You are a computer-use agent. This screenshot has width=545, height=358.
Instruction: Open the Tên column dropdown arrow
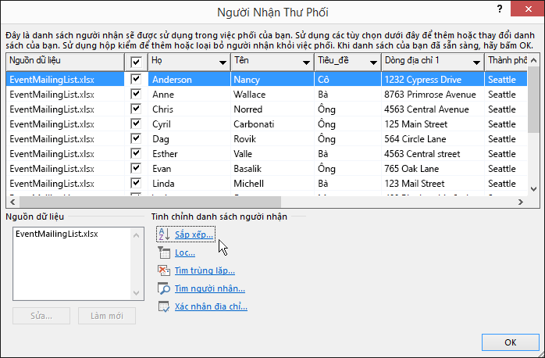306,63
